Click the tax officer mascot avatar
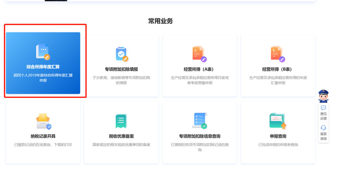This screenshot has height=170, width=338. 323,96
